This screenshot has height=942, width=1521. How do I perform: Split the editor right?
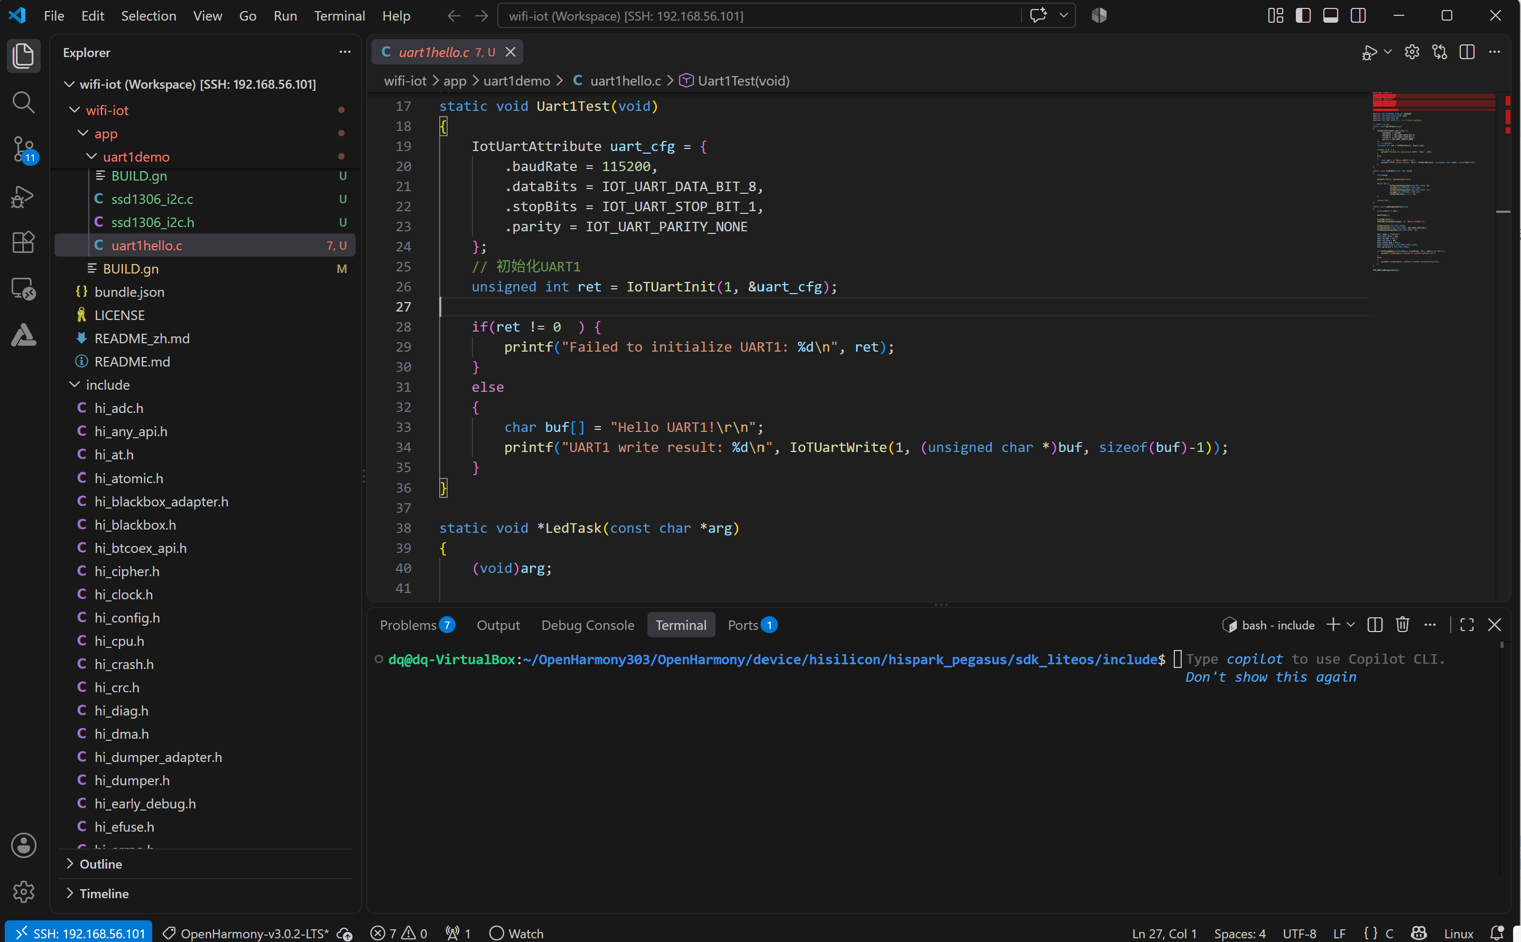[x=1467, y=52]
